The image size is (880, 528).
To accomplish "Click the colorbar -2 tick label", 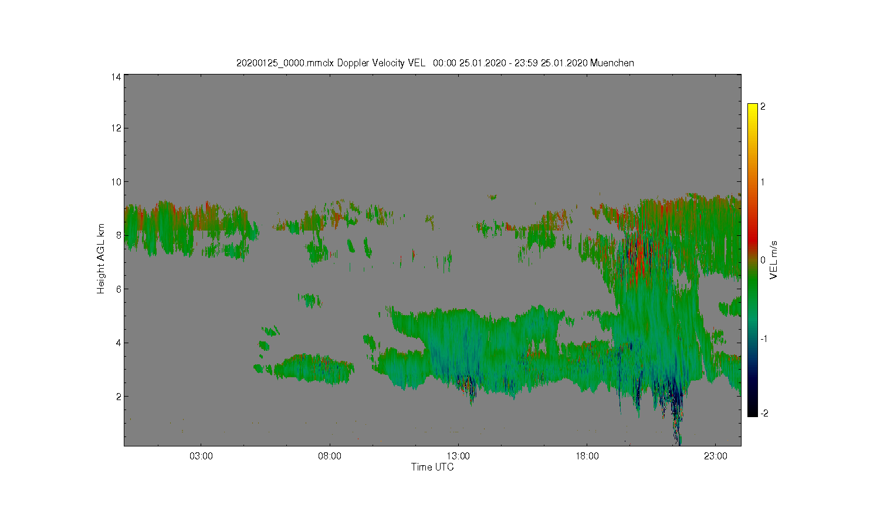I will click(x=764, y=414).
